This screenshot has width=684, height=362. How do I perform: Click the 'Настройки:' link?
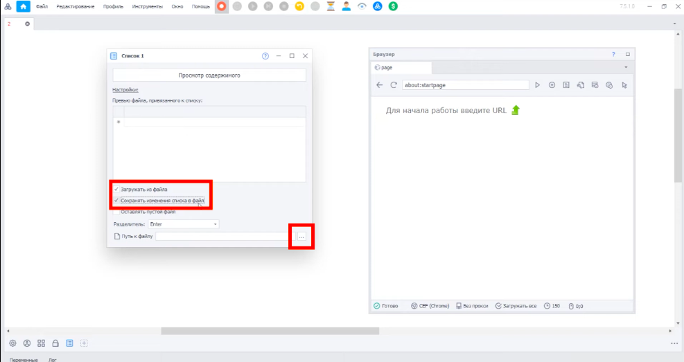[x=125, y=90]
